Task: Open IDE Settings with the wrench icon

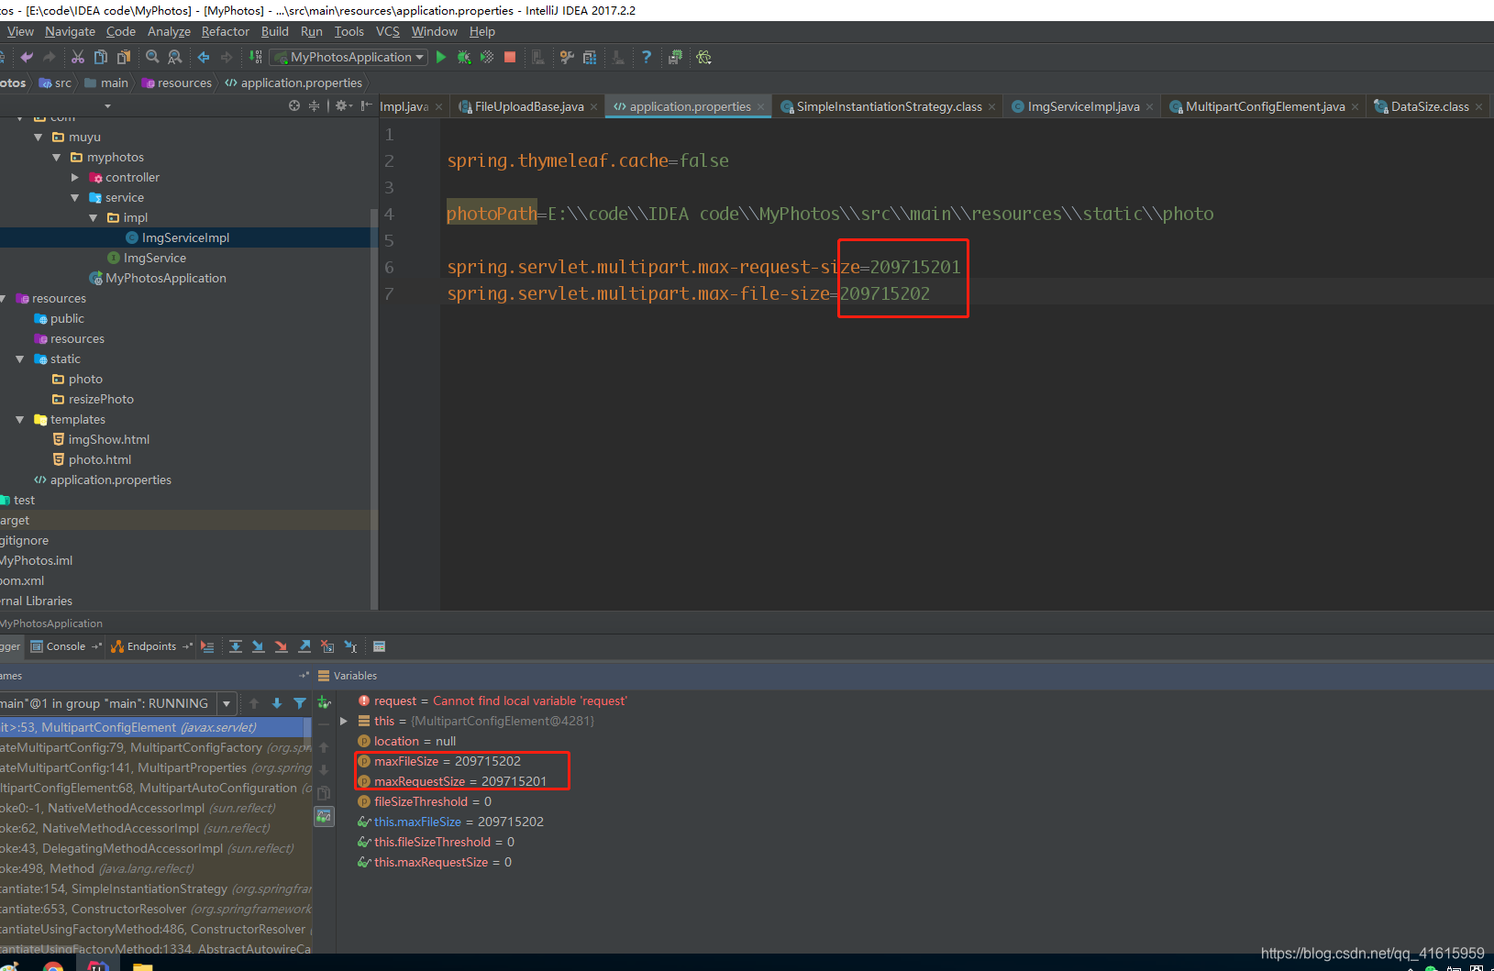Action: pos(568,57)
